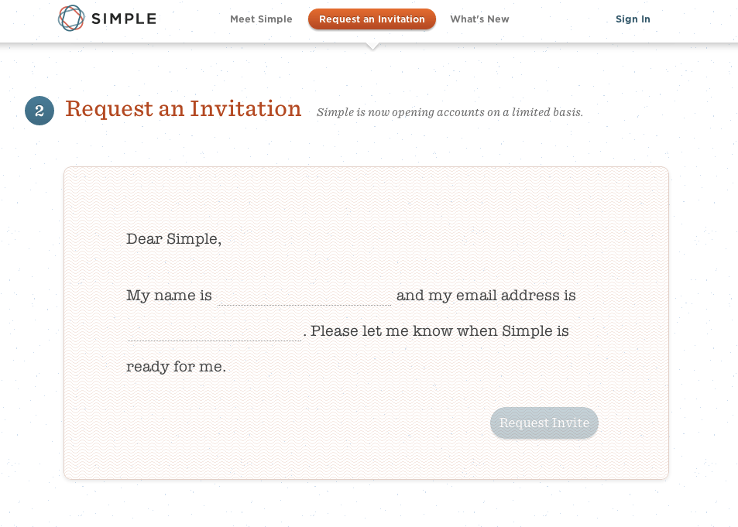
Task: Click the Dear Simple greeting text
Action: click(173, 239)
